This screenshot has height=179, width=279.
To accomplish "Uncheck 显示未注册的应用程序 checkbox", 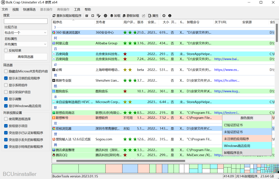I will click(x=6, y=78).
